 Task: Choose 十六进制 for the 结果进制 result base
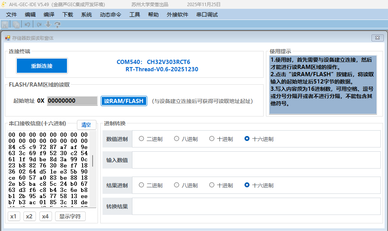247,185
